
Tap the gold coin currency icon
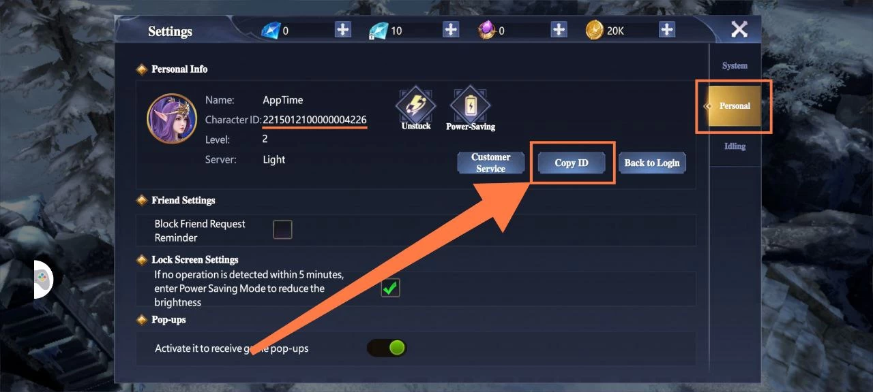click(x=595, y=30)
